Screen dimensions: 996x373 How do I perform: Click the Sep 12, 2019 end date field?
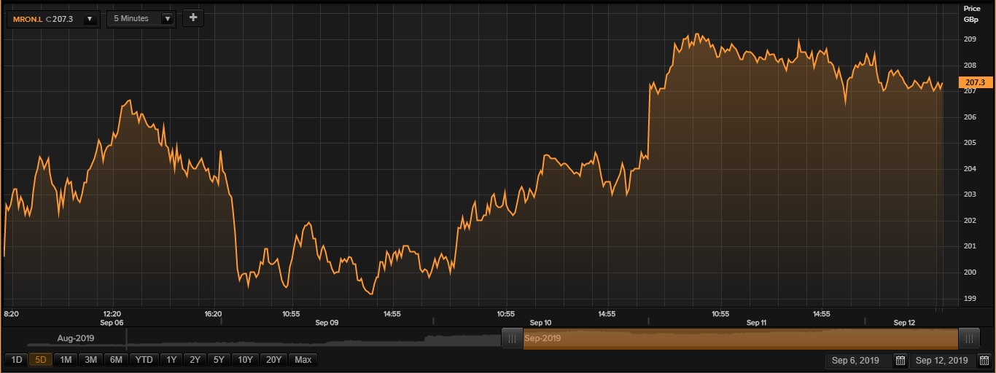click(x=943, y=361)
